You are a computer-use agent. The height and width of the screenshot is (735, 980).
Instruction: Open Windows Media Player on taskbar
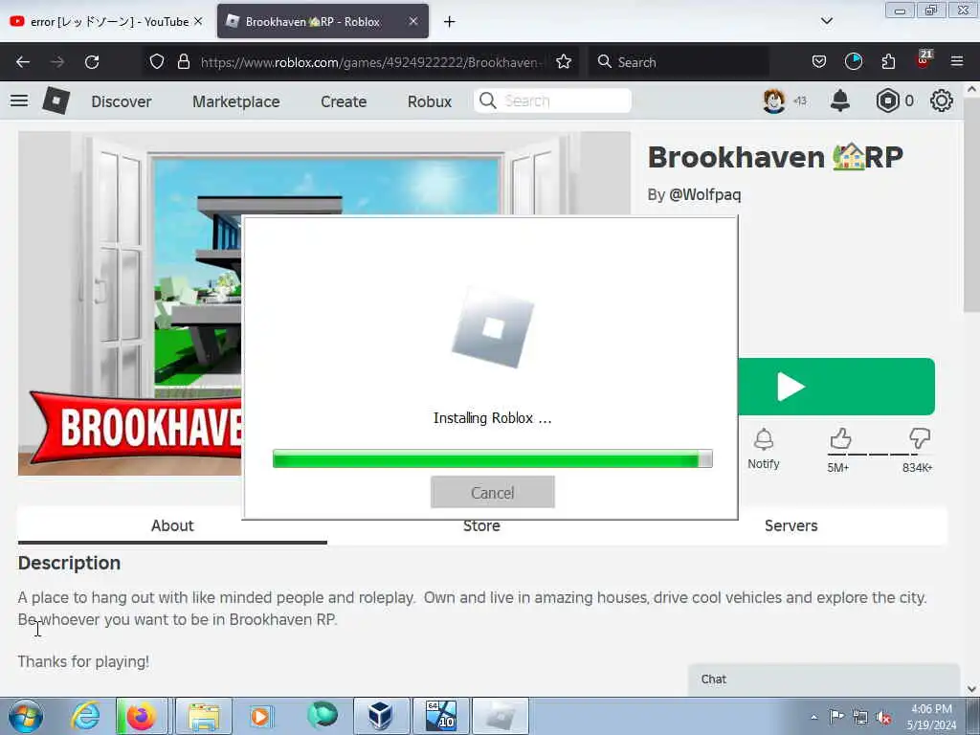pyautogui.click(x=260, y=716)
